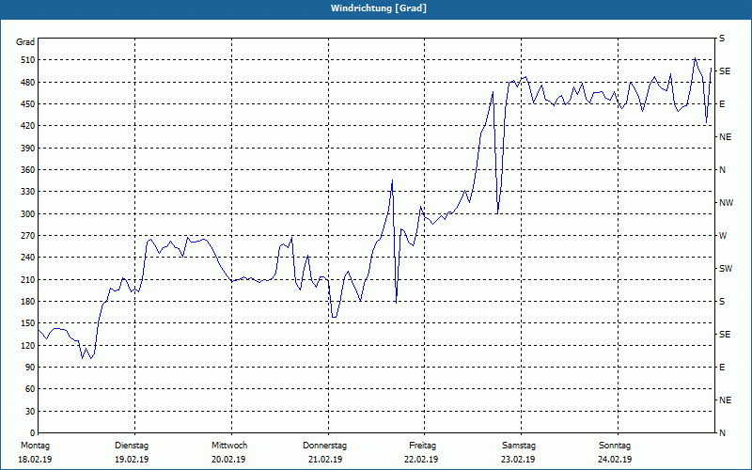Viewport: 752px width, 470px height.
Task: Click the 'S' compass label at the 180 gridline
Action: (x=722, y=301)
